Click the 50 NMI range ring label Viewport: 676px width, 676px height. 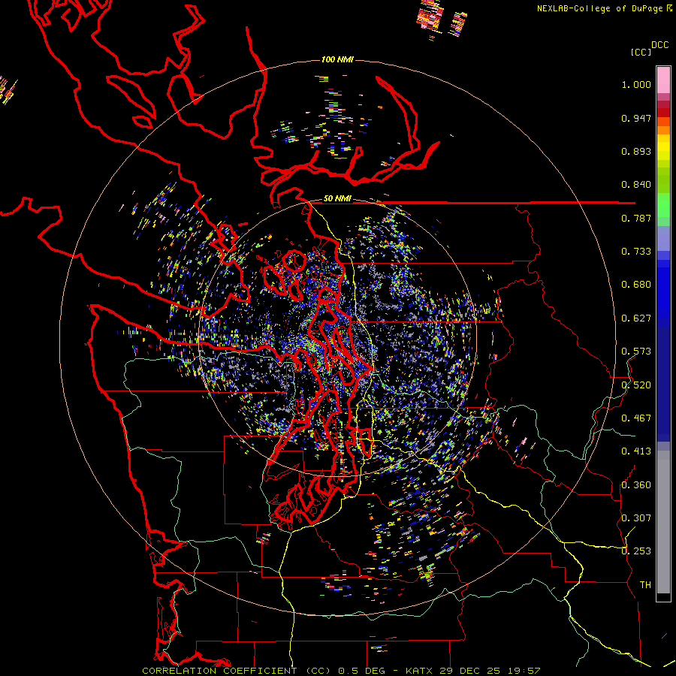coord(337,198)
